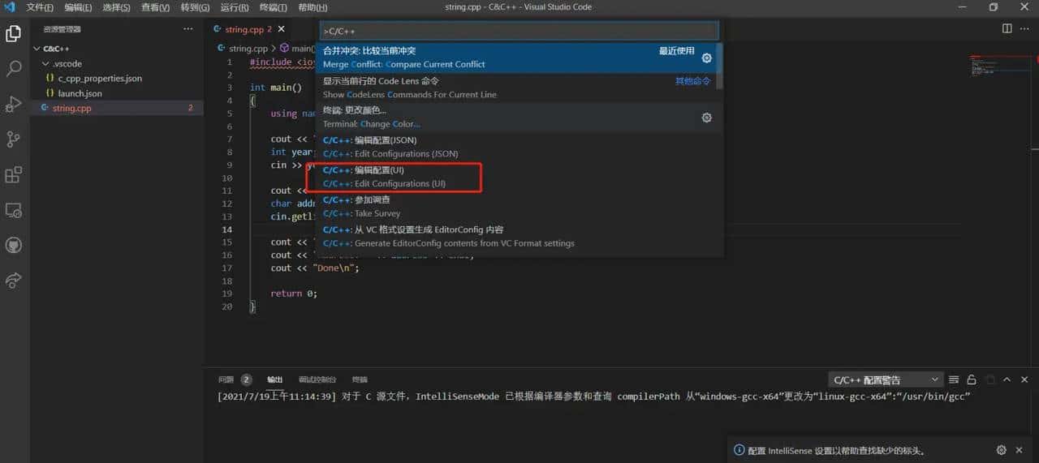Close the bottom output panel
The image size is (1039, 463).
tap(1025, 379)
